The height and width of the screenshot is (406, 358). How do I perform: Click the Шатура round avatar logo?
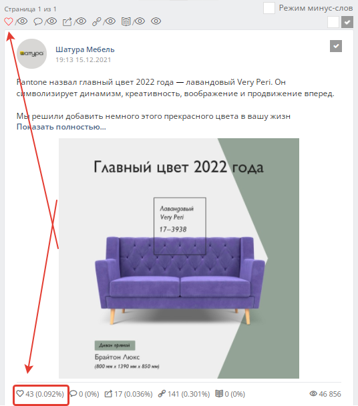(x=31, y=53)
